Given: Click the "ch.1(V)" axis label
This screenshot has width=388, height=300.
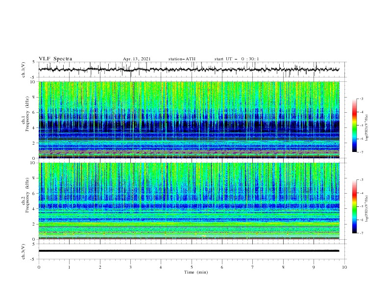Looking at the screenshot, I should click(x=24, y=70).
